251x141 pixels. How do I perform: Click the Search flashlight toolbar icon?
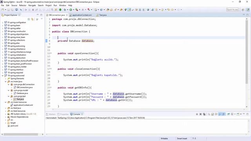click(115, 10)
